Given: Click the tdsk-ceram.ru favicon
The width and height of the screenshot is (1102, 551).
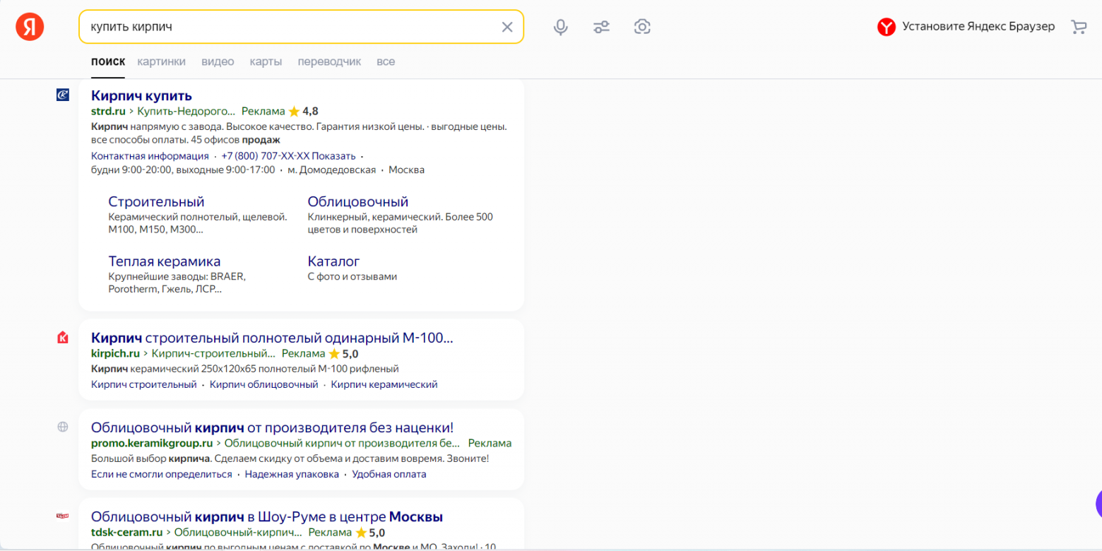Looking at the screenshot, I should tap(63, 516).
